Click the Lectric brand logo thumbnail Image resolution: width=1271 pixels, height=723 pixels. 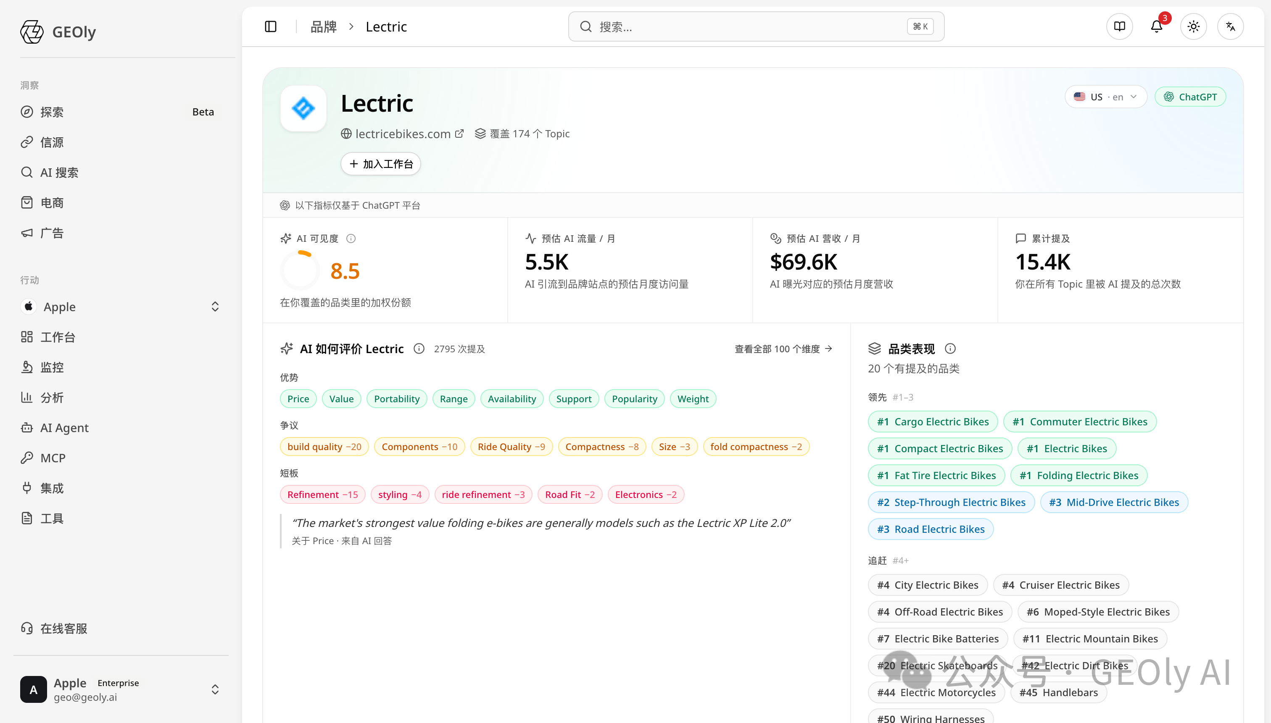pos(303,108)
